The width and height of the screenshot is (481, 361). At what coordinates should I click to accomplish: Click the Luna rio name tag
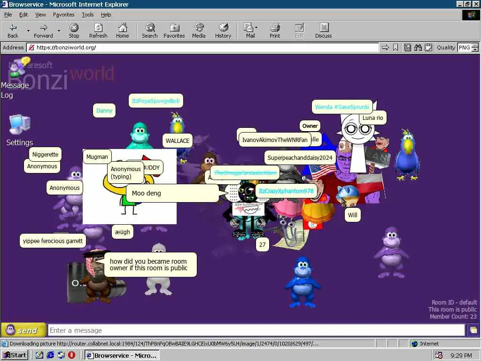click(x=372, y=118)
